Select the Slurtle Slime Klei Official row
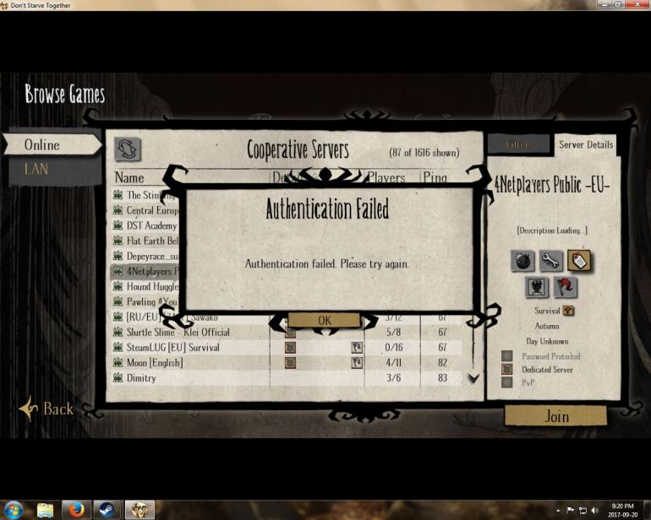This screenshot has width=651, height=520. (x=287, y=332)
